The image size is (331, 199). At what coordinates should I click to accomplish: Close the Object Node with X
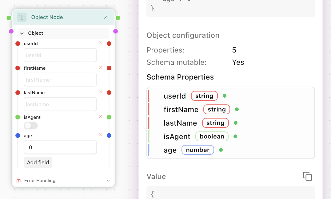point(106,17)
